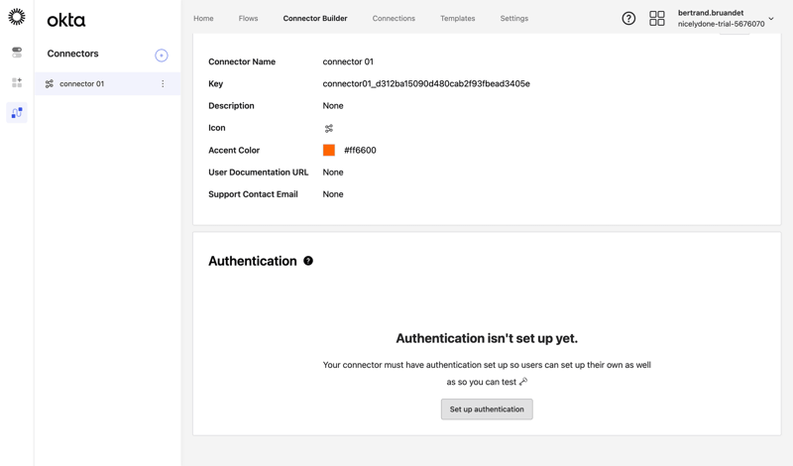Screen dimensions: 793x466
Task: Click the bertrand.bruandet account name
Action: pyautogui.click(x=711, y=13)
